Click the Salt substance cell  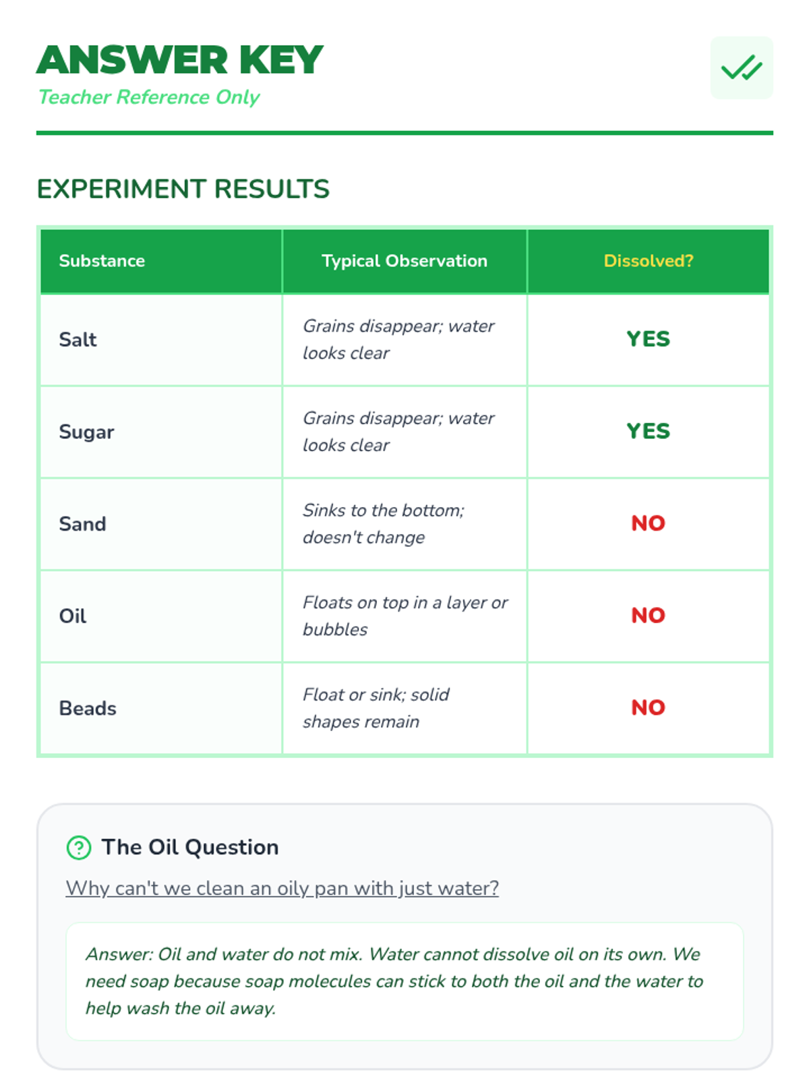(160, 340)
